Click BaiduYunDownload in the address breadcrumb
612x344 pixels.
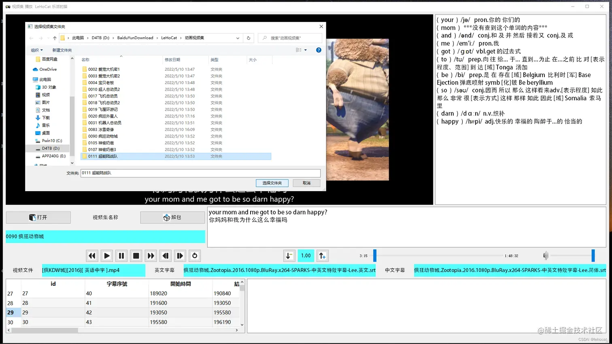pos(135,38)
